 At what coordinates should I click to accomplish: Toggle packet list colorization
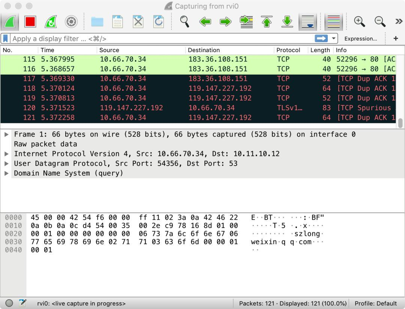333,22
